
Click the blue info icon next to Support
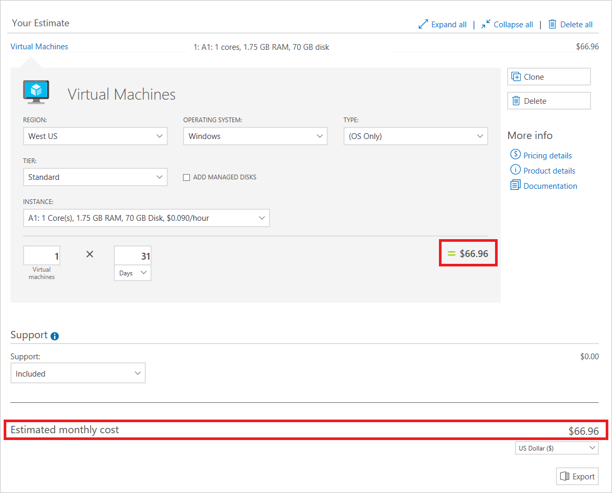pyautogui.click(x=55, y=336)
